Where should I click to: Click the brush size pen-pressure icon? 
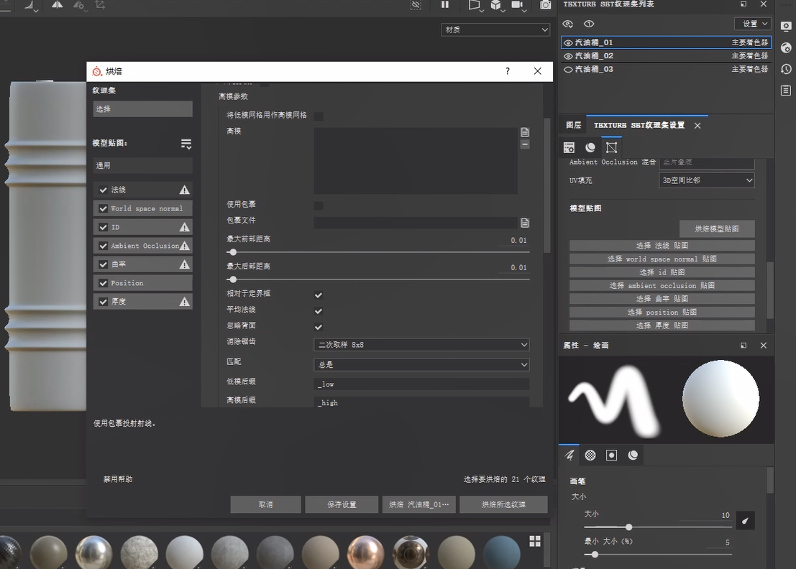pyautogui.click(x=746, y=521)
